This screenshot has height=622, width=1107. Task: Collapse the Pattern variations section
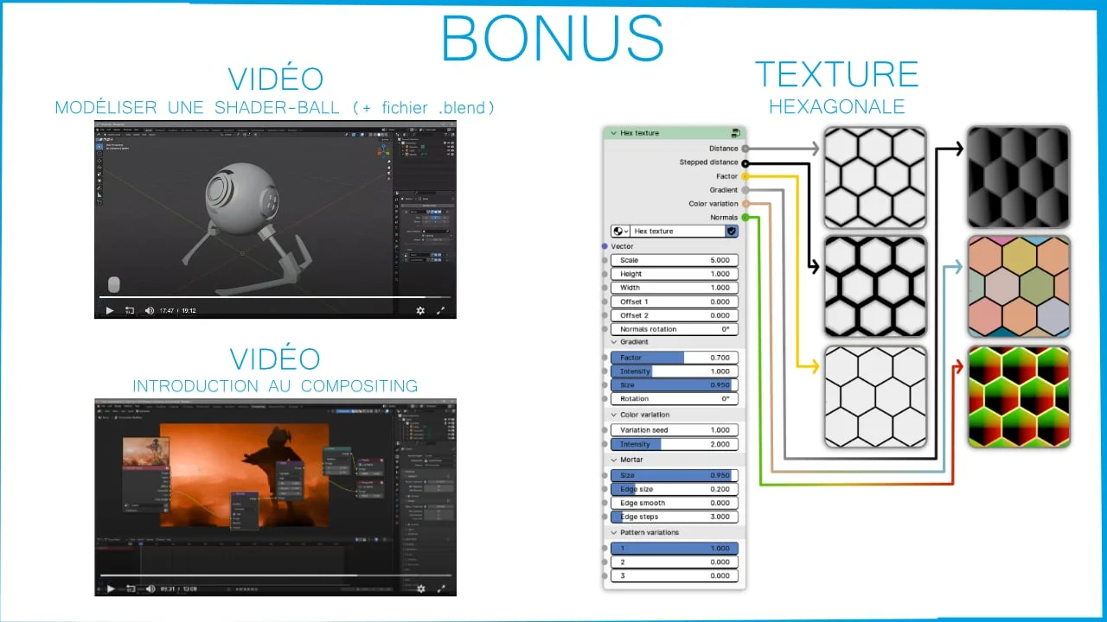613,532
